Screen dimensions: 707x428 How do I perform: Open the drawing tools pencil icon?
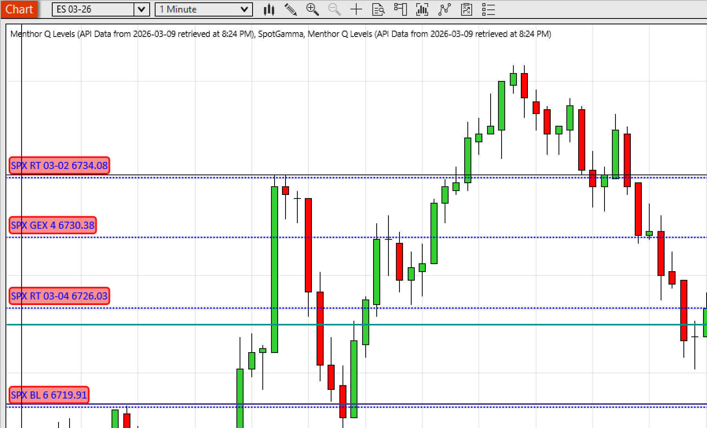point(291,9)
